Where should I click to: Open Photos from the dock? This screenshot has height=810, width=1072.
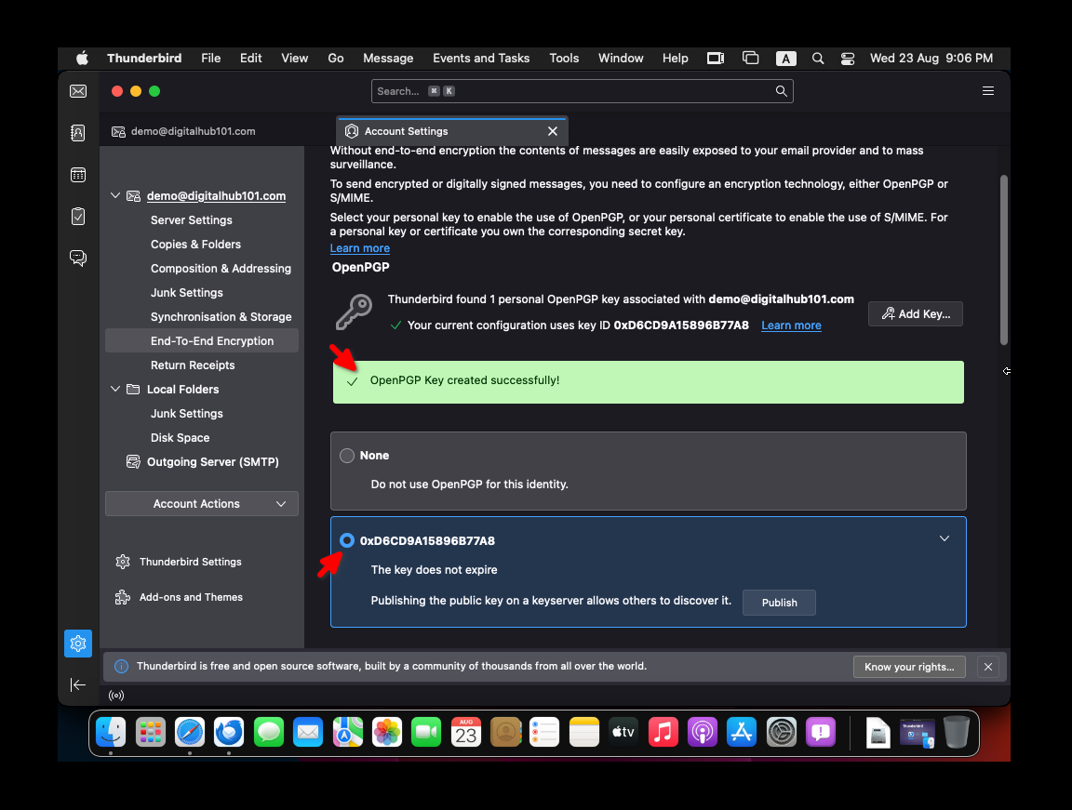(x=387, y=733)
